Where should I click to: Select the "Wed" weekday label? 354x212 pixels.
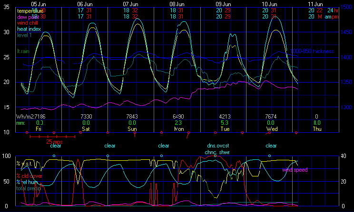coord(272,129)
